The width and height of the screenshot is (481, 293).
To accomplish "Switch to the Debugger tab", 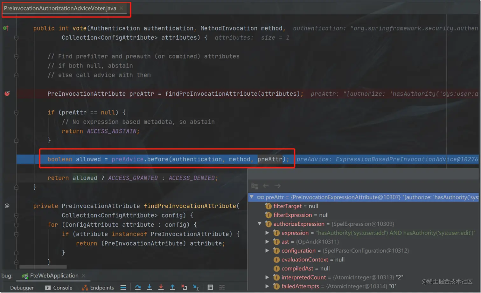I will [x=22, y=288].
